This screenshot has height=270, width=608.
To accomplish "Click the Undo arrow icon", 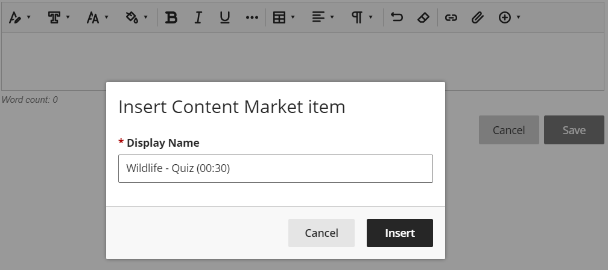I will tap(396, 17).
